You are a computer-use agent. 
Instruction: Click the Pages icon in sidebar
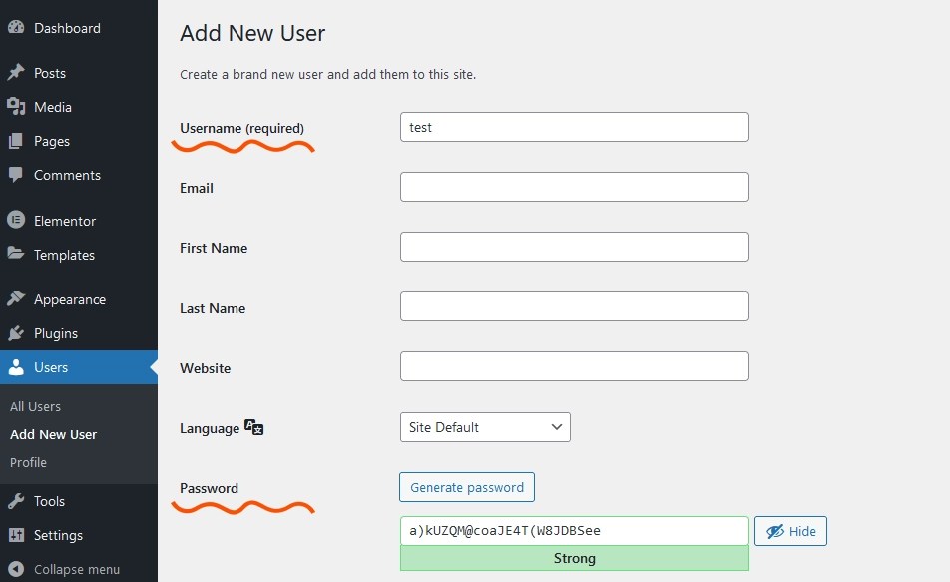19,141
